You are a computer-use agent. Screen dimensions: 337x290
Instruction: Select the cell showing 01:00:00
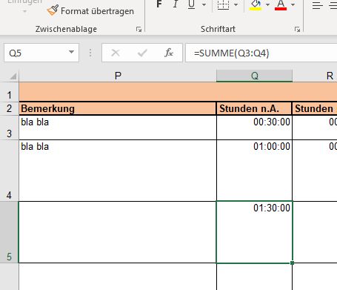tap(254, 171)
